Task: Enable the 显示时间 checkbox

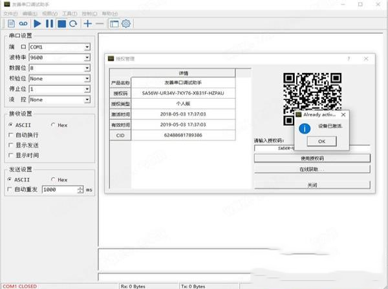Action: (x=10, y=155)
